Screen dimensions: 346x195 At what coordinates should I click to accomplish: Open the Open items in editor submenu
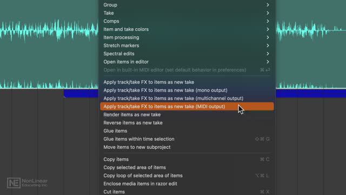(187, 62)
